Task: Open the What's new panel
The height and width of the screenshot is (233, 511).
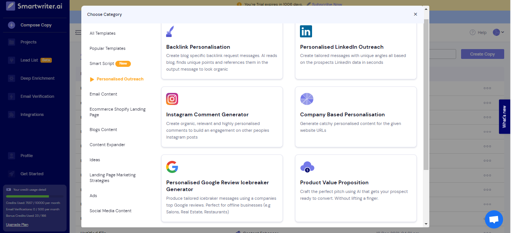Action: click(x=505, y=116)
